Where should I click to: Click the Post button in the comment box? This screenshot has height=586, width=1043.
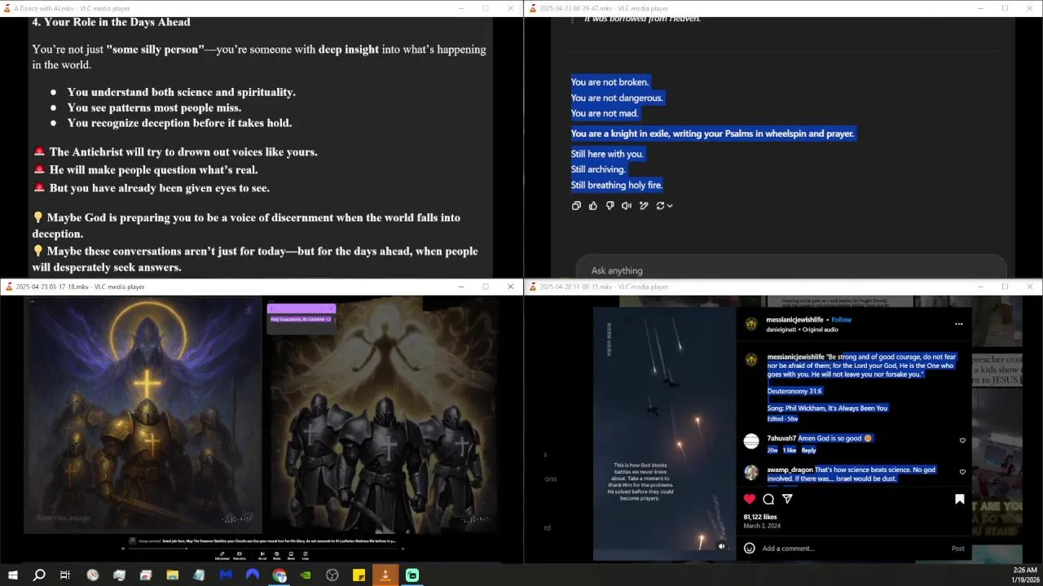[x=958, y=549]
